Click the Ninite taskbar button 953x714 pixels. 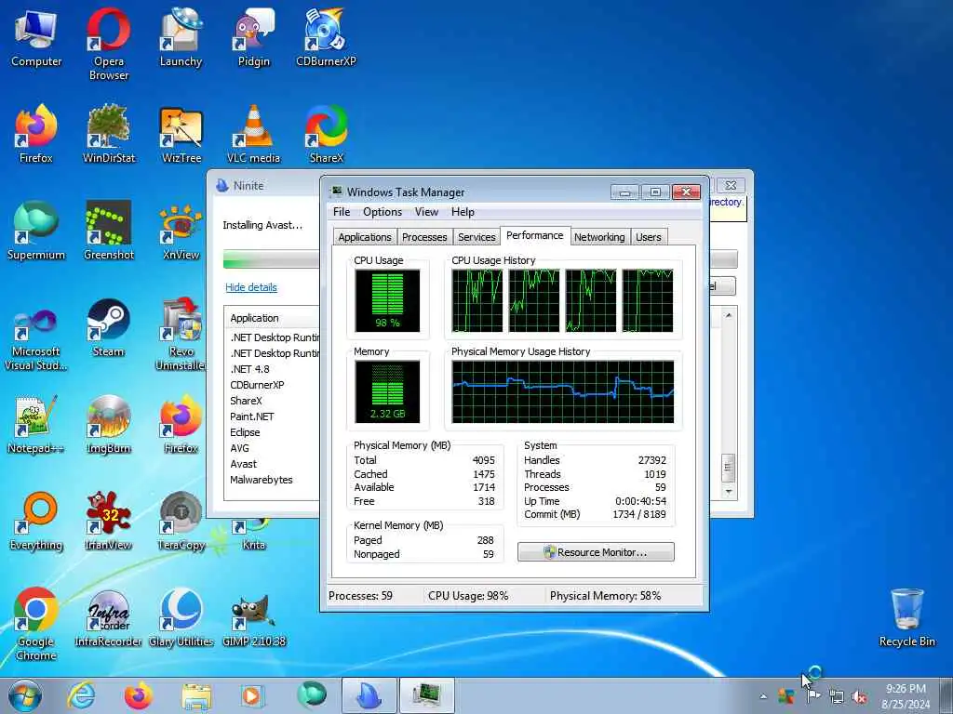[369, 695]
